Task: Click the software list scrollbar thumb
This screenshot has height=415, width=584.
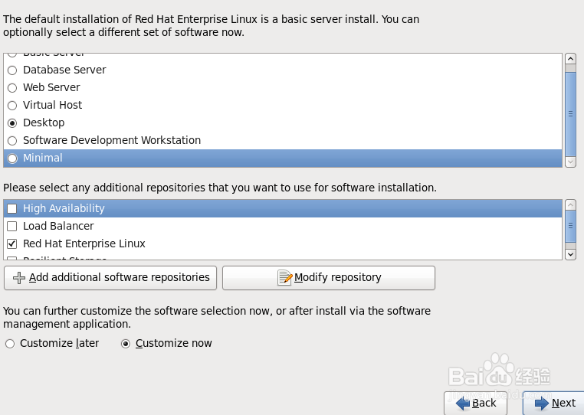Action: click(x=570, y=114)
